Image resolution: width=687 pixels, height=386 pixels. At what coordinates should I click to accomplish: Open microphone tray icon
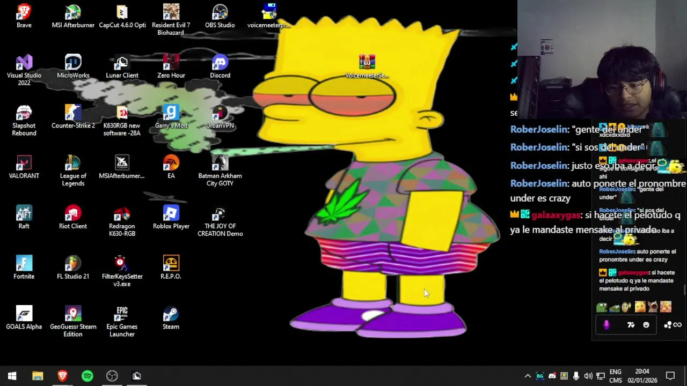576,376
